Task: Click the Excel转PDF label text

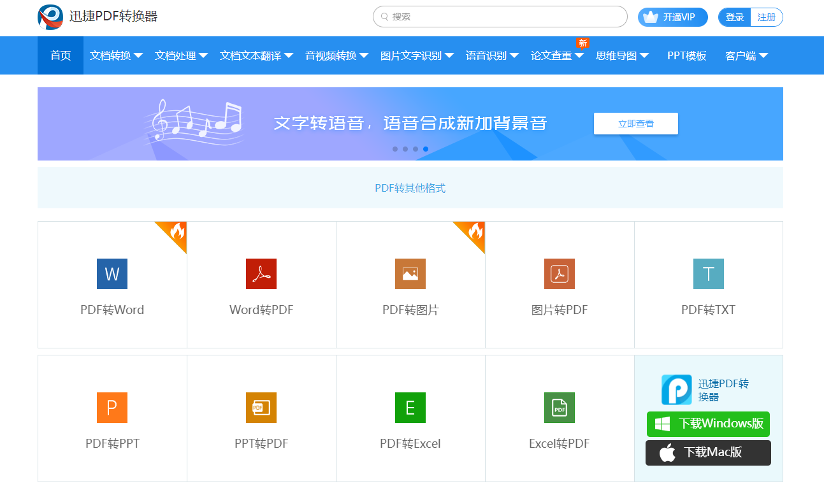Action: pyautogui.click(x=560, y=444)
